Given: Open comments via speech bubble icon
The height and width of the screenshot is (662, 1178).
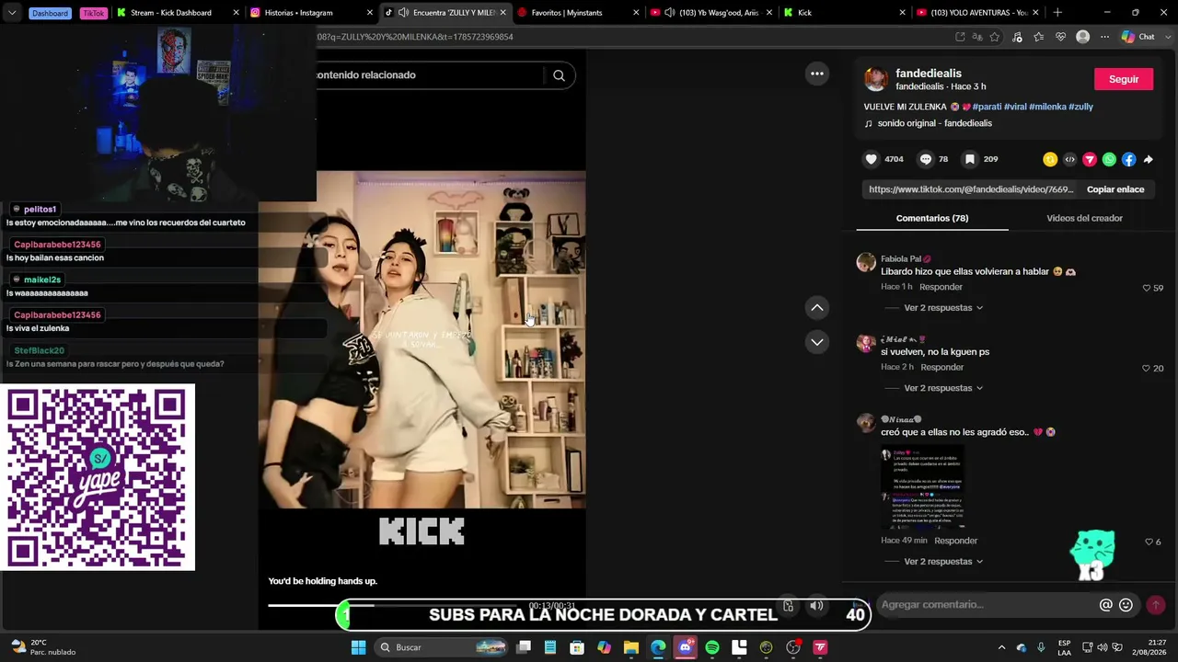Looking at the screenshot, I should click(x=926, y=159).
